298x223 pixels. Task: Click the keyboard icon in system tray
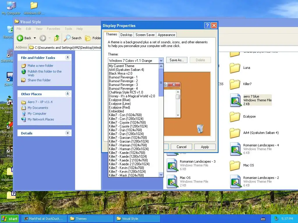pos(263,219)
